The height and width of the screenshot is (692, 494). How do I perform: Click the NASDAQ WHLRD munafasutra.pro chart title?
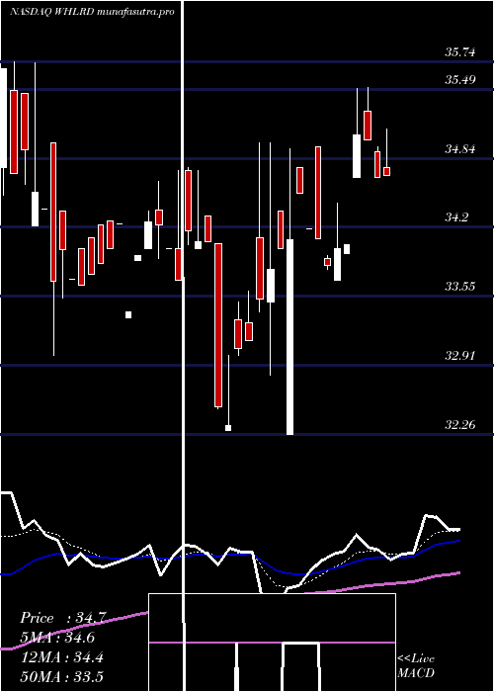[x=92, y=12]
